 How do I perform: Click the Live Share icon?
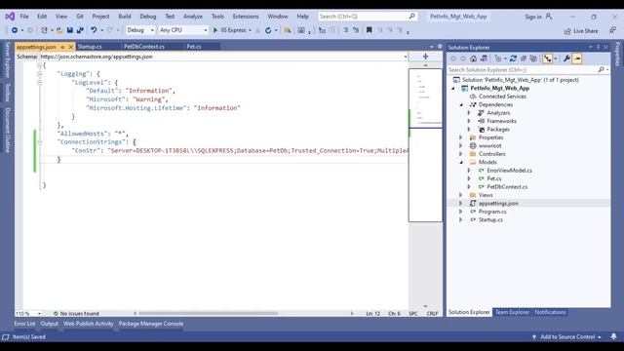point(567,31)
